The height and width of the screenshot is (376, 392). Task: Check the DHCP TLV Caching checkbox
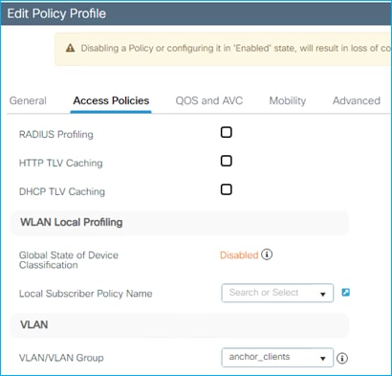click(227, 189)
